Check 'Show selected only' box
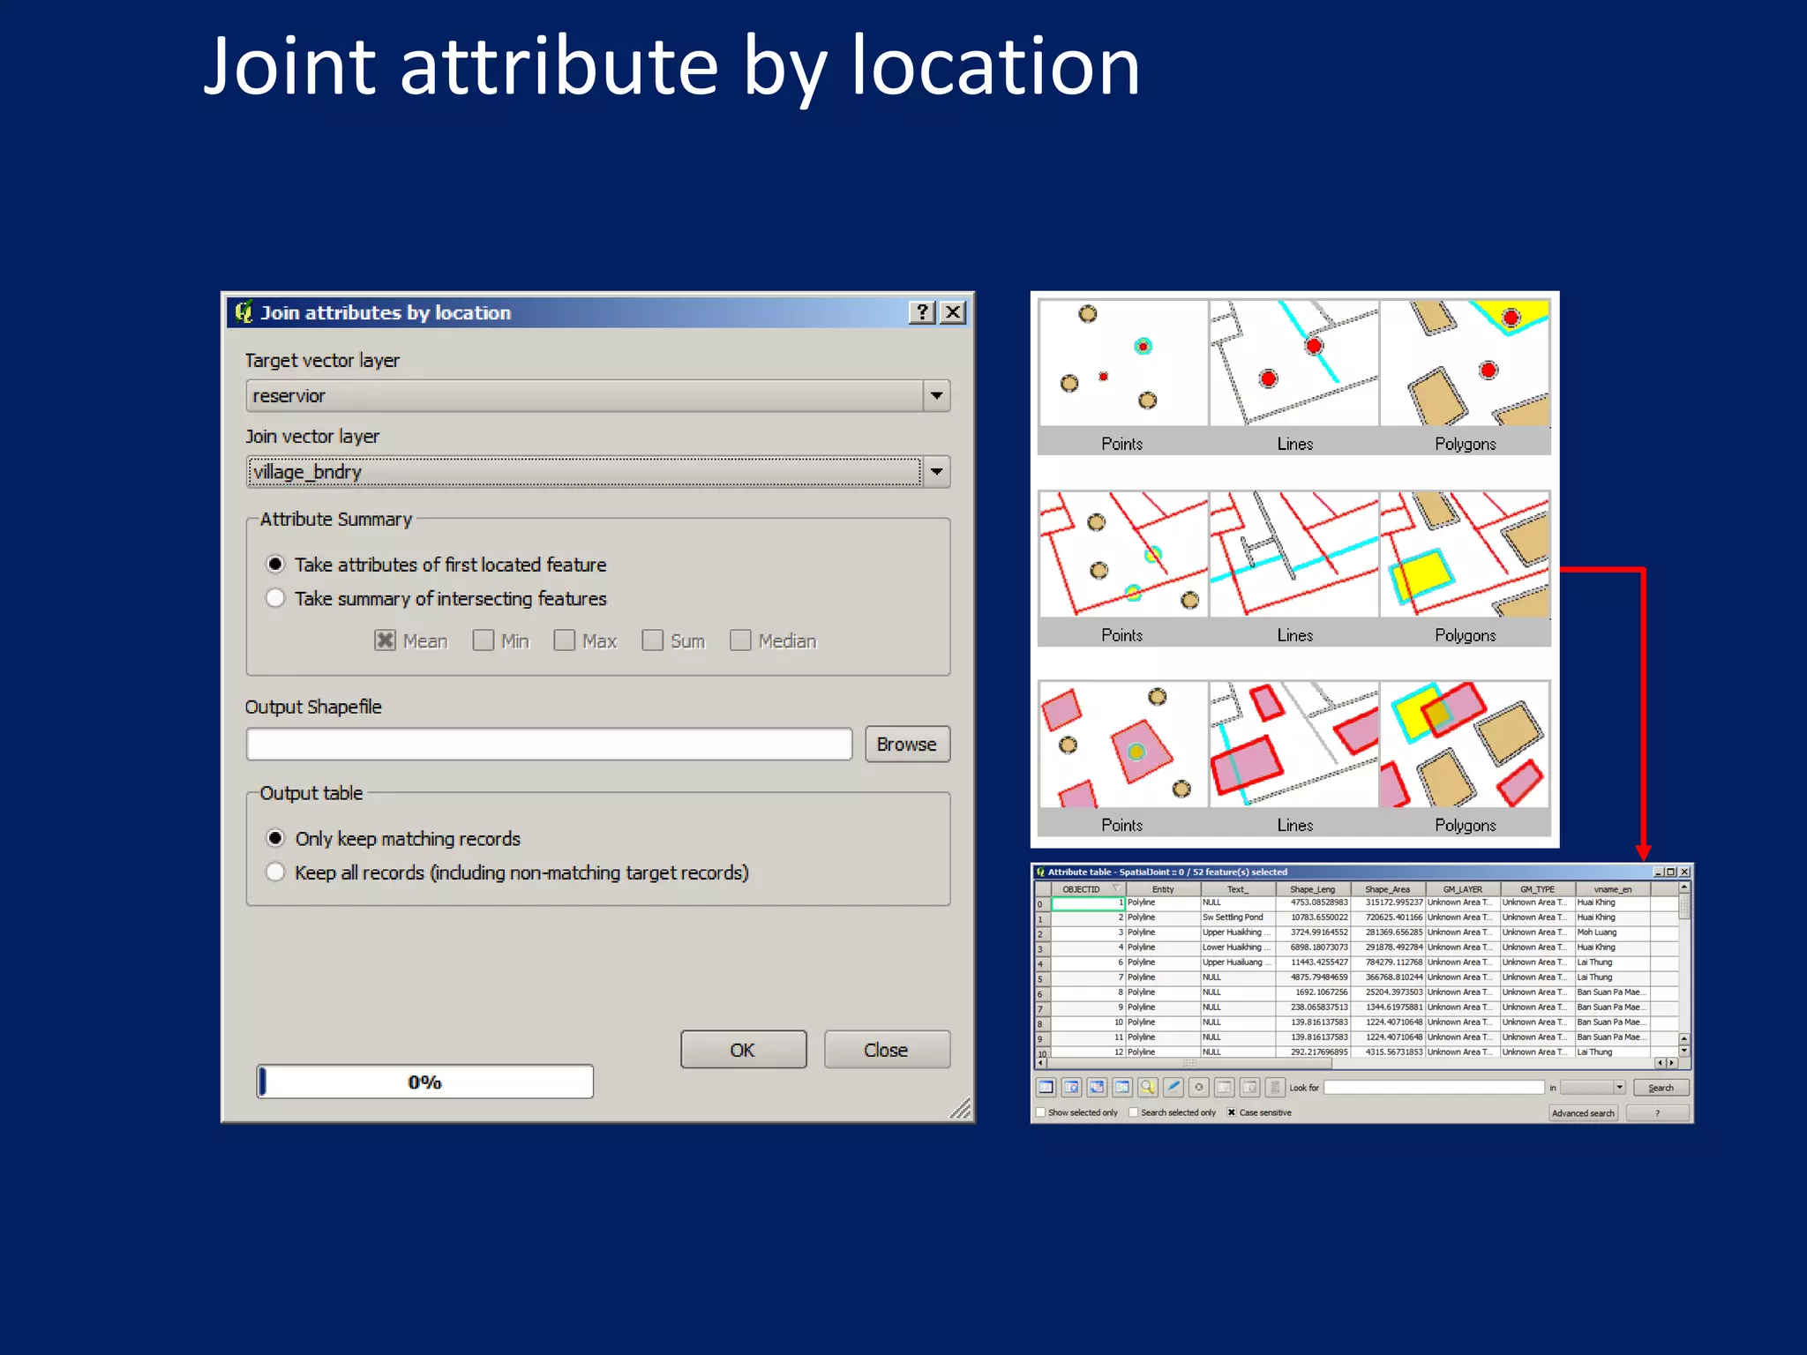Image resolution: width=1807 pixels, height=1355 pixels. point(1041,1112)
